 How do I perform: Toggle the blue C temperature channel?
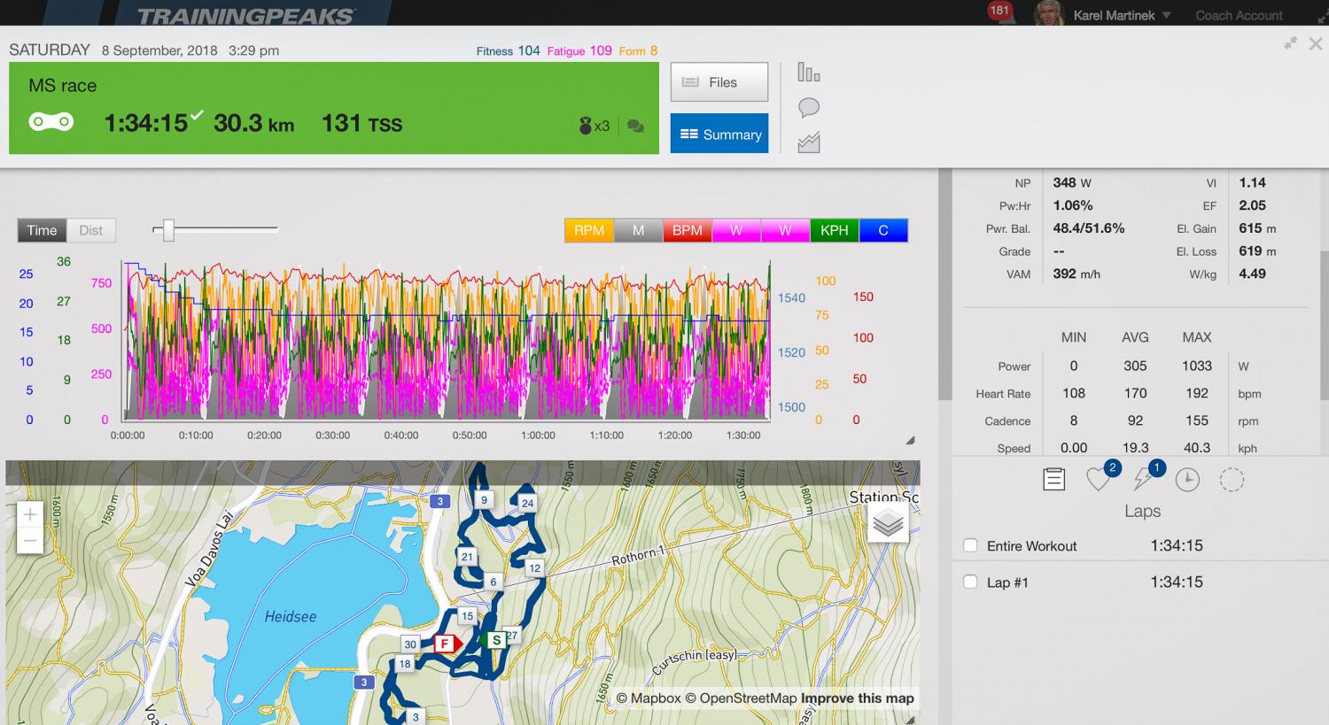coord(883,230)
